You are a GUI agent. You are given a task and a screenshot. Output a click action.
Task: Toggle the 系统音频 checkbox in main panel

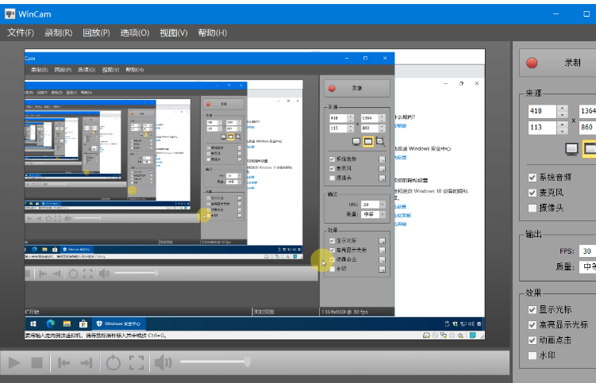[x=533, y=178]
